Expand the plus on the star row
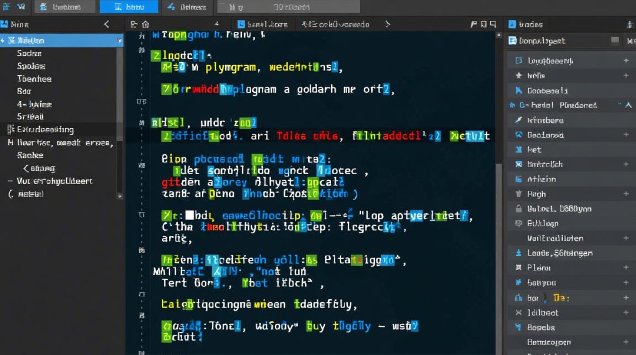This screenshot has width=636, height=355. coord(626,76)
